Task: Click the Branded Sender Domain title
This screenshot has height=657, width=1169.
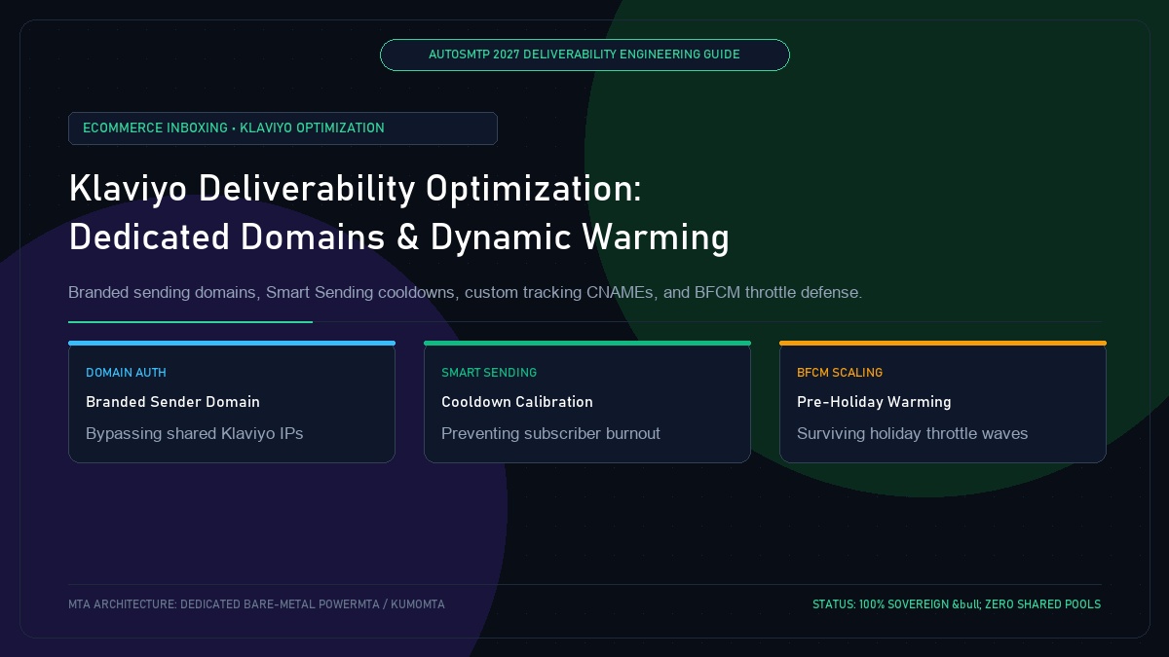Action: [x=172, y=402]
